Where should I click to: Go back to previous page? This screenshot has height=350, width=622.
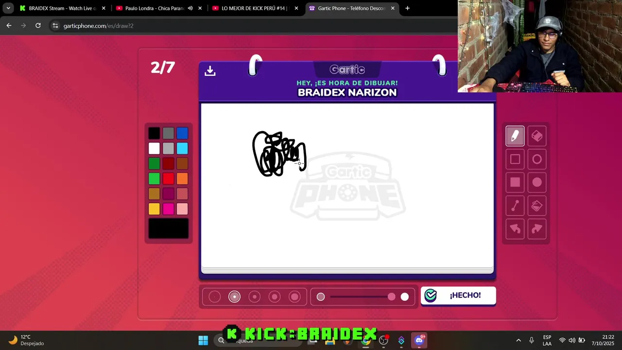[9, 26]
